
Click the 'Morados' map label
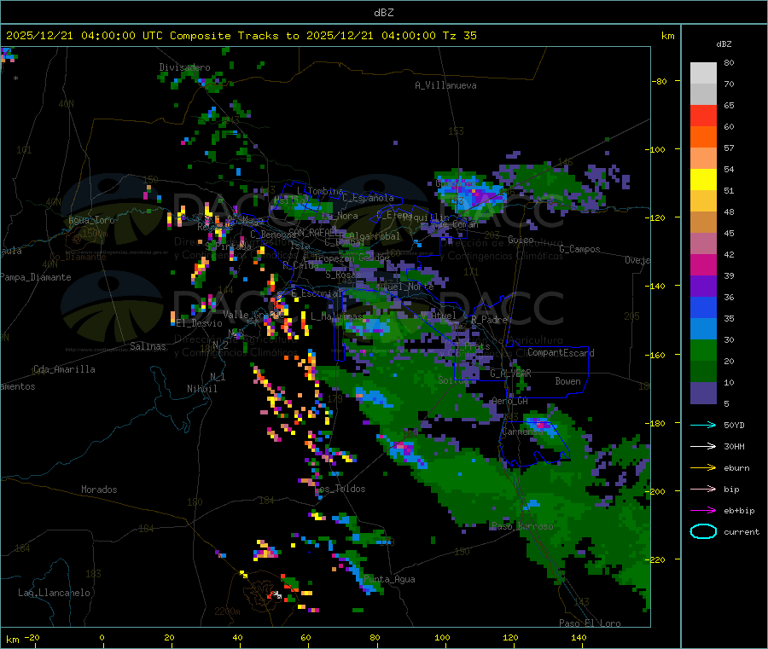tap(99, 490)
